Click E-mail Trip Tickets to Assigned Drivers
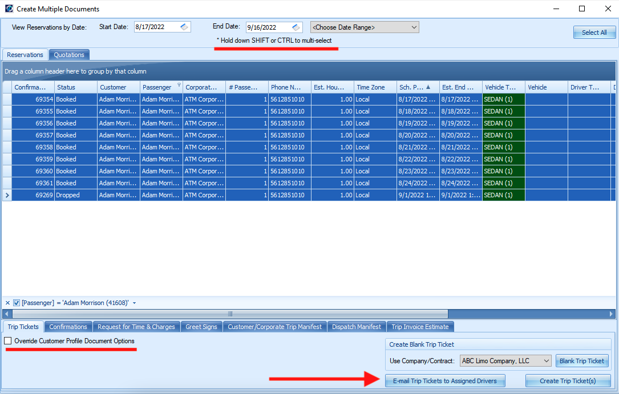The width and height of the screenshot is (619, 394). click(445, 381)
